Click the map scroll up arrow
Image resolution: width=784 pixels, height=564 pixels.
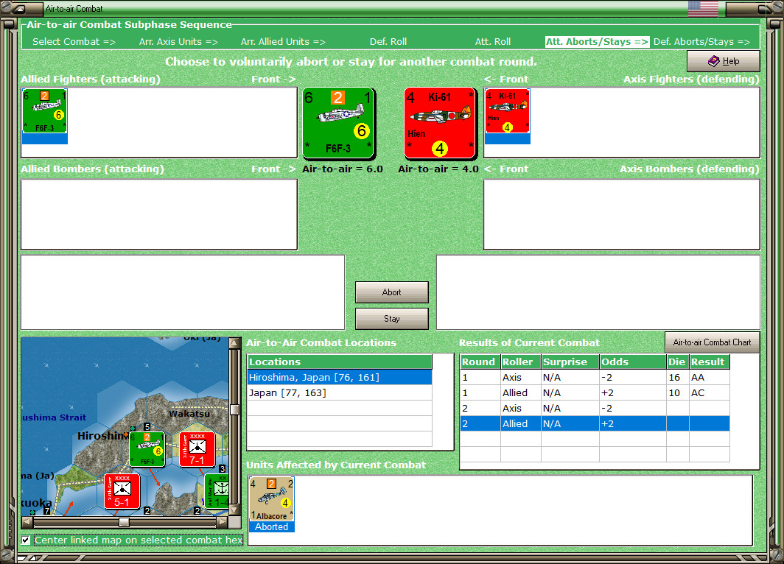234,343
